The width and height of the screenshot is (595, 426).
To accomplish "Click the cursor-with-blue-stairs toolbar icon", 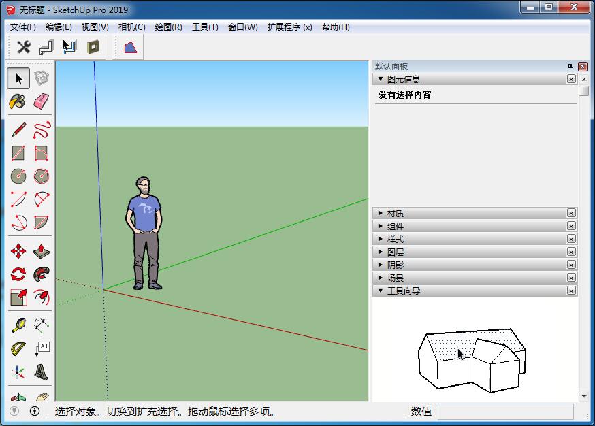I will tap(69, 47).
